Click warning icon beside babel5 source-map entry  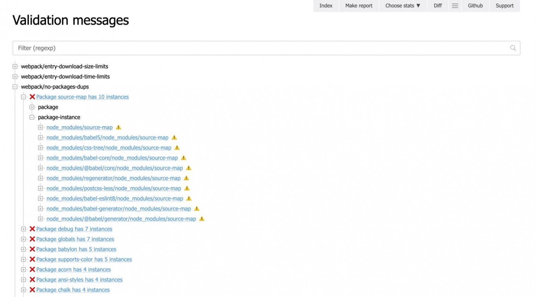click(x=174, y=137)
